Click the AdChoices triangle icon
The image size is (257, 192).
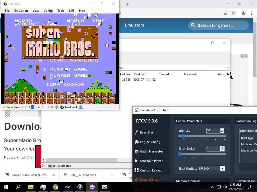242,56
